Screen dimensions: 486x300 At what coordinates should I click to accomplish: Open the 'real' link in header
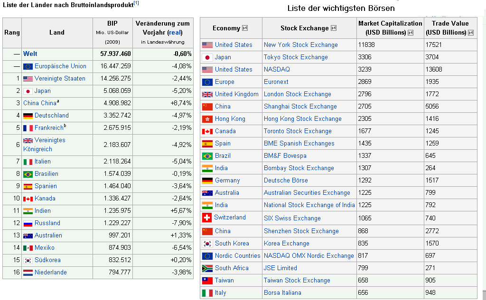pyautogui.click(x=175, y=33)
